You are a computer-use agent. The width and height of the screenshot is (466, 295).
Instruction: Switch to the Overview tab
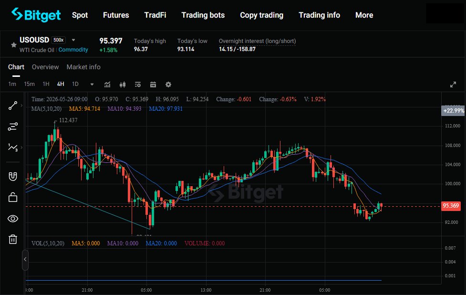pyautogui.click(x=45, y=67)
